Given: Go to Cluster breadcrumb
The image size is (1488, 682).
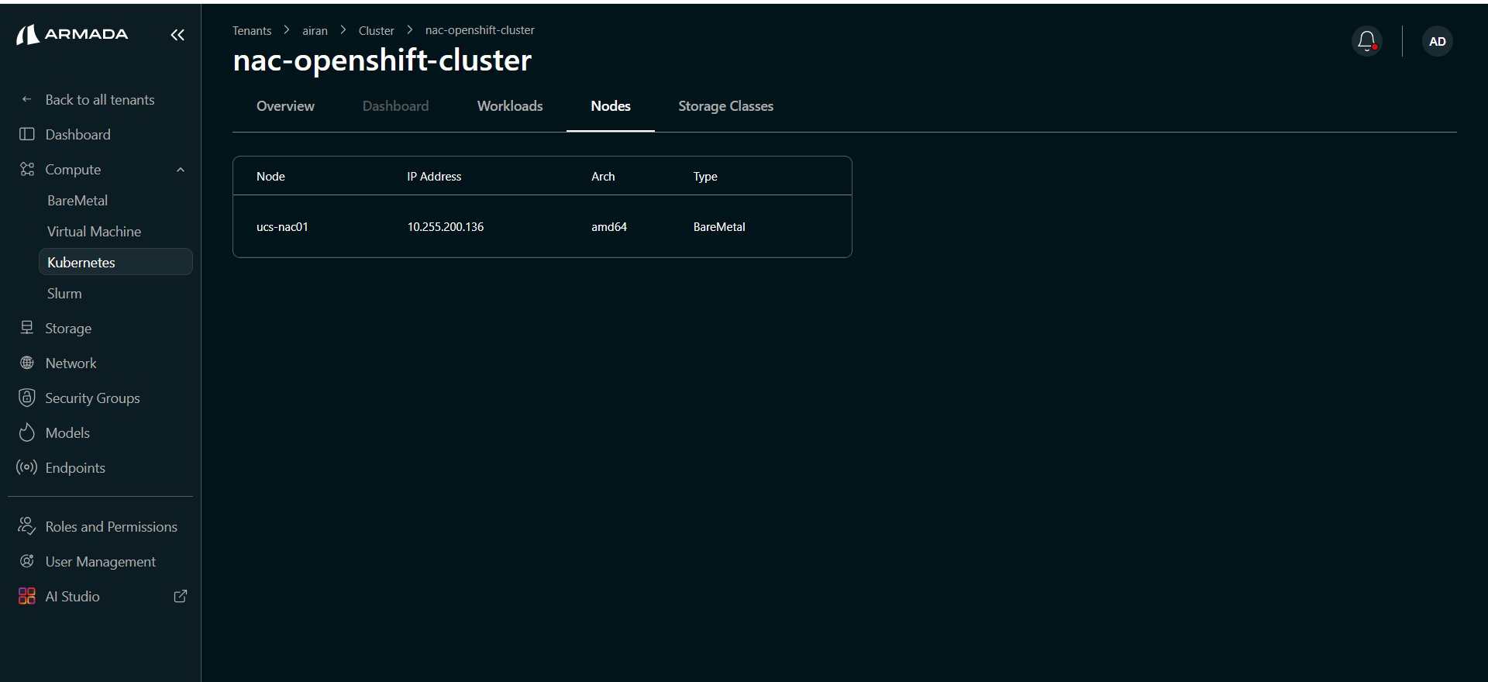Looking at the screenshot, I should tap(377, 31).
